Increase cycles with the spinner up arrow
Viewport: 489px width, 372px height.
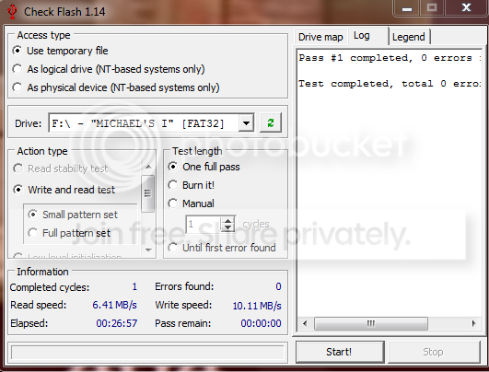(228, 220)
